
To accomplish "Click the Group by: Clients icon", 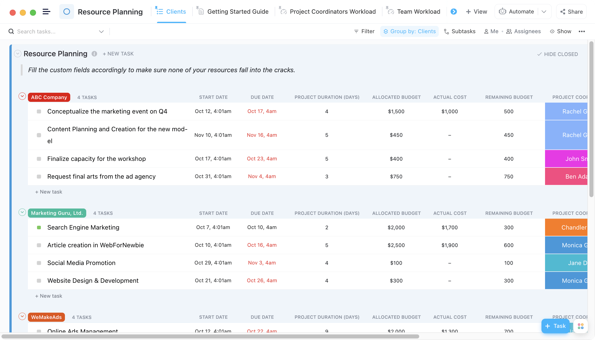I will click(x=385, y=31).
